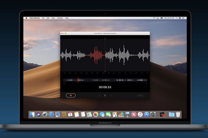Click the Wi-Fi status icon in menu bar

point(154,18)
